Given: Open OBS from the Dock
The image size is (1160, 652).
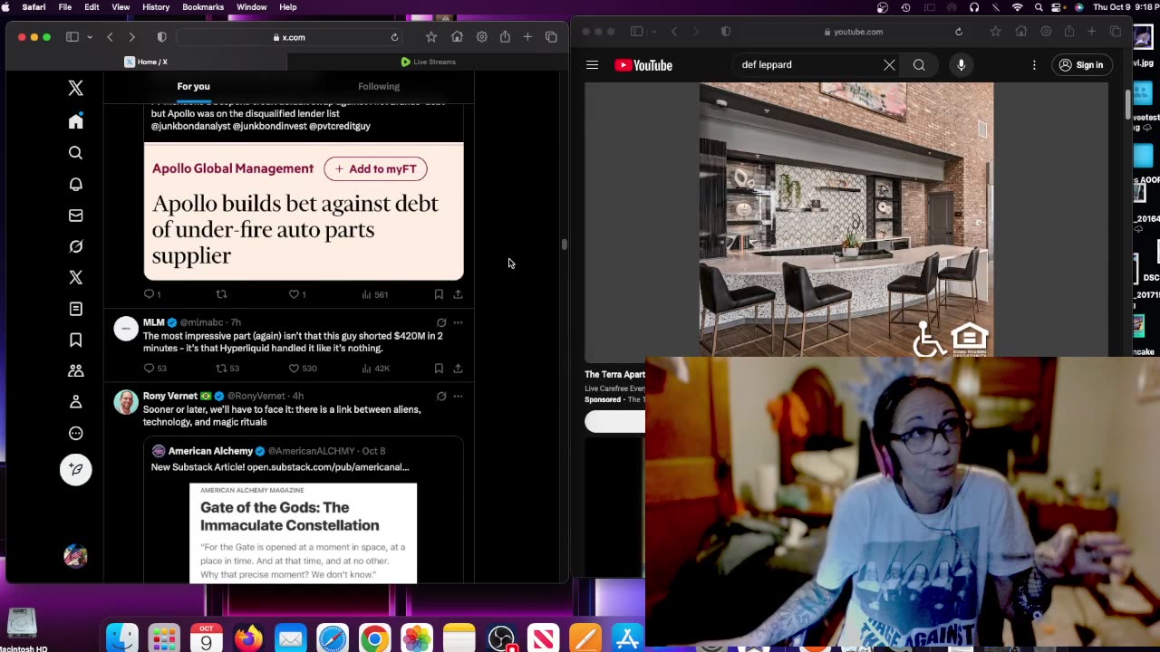Looking at the screenshot, I should [501, 638].
